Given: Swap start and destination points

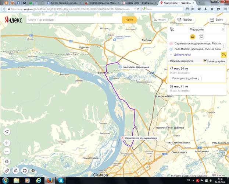Looking at the screenshot, I should (x=224, y=46).
